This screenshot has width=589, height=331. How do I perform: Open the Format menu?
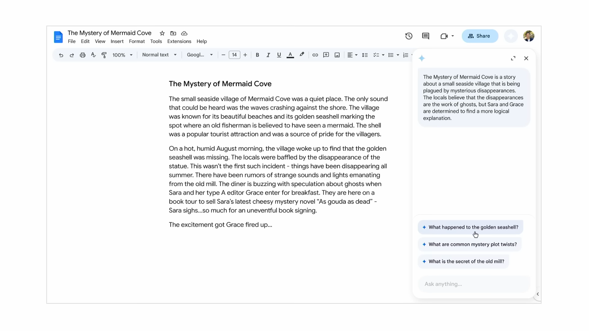137,41
